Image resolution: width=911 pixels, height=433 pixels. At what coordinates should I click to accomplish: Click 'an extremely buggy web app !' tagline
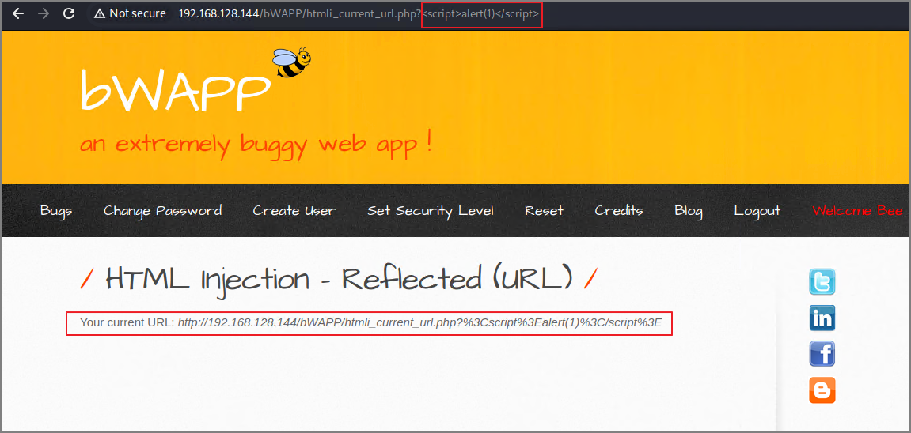256,144
